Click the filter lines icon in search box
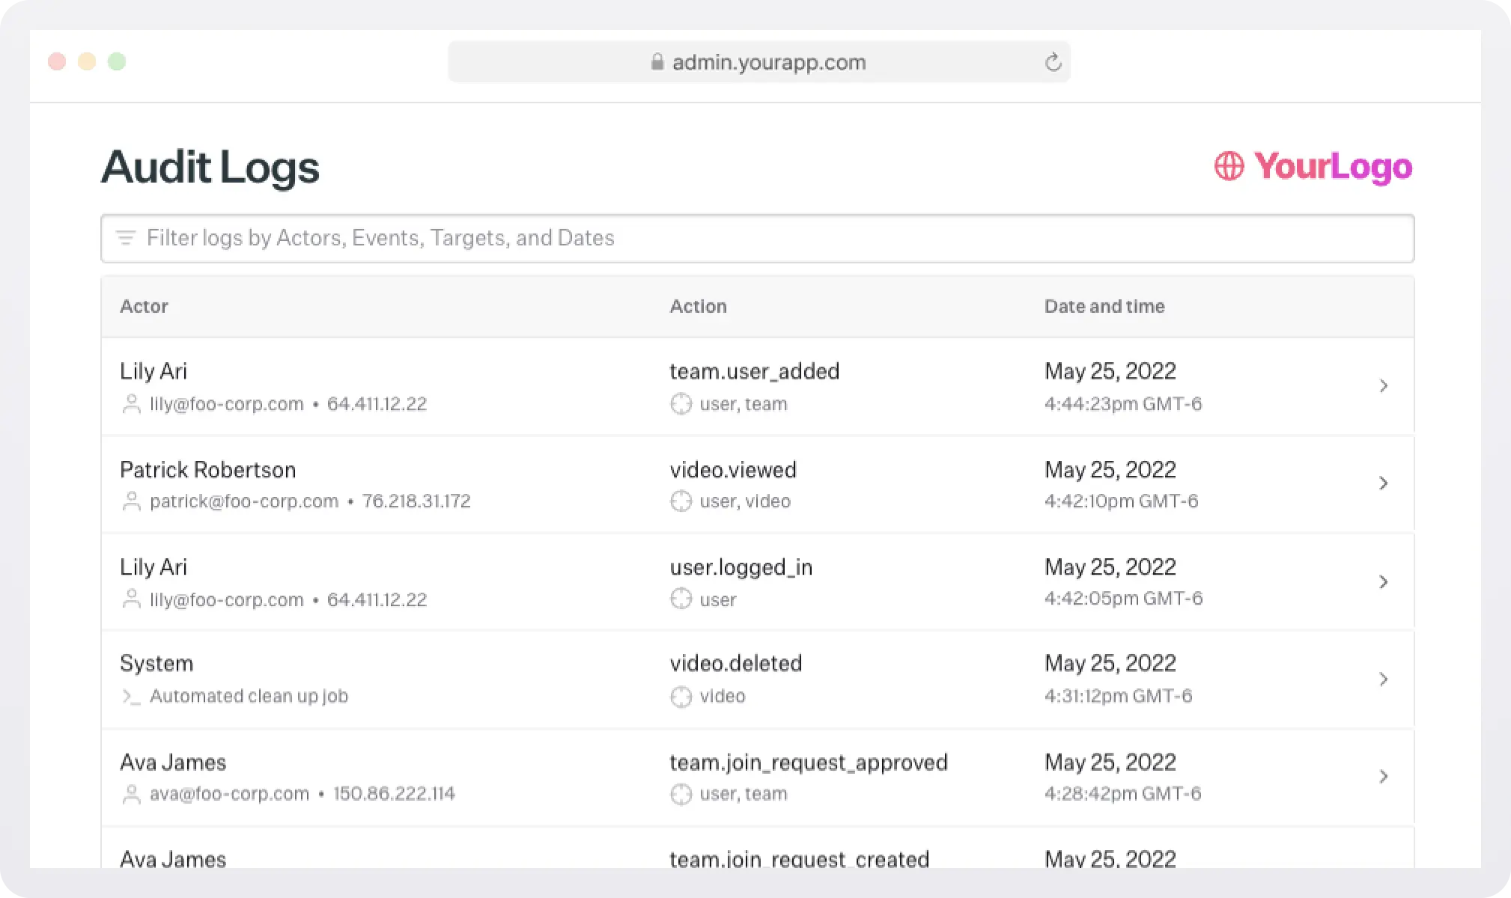 tap(125, 238)
